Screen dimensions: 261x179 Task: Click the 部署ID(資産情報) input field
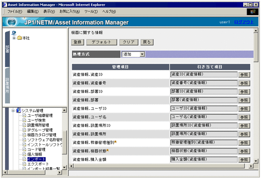(x=204, y=91)
